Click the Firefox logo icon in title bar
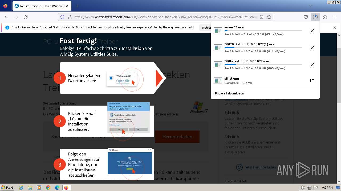This screenshot has width=341, height=191. 5,6
